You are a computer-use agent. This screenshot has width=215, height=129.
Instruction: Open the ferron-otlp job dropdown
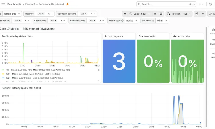tap(12, 14)
